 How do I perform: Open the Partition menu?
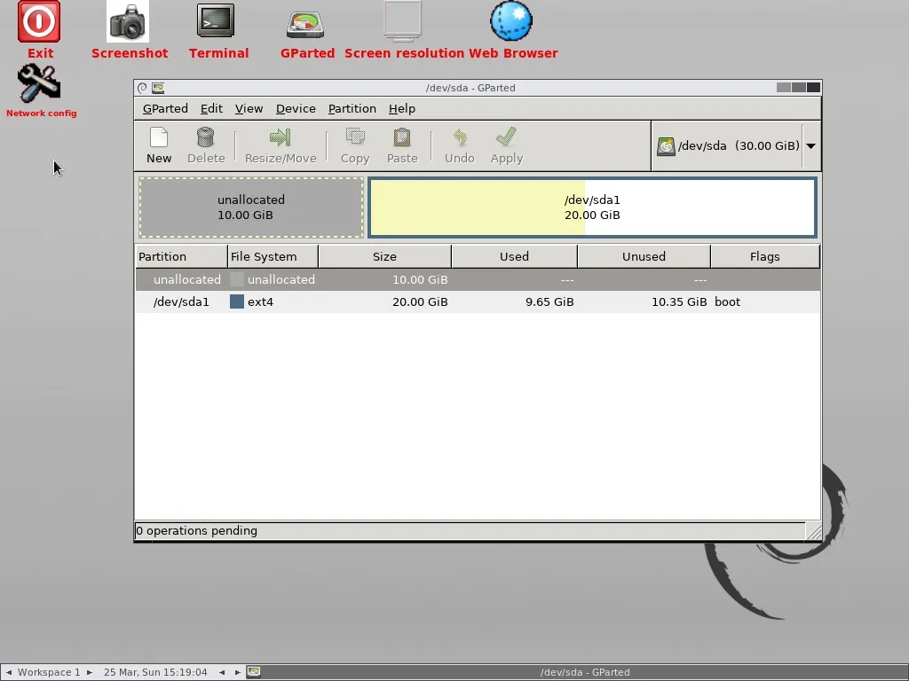(352, 108)
